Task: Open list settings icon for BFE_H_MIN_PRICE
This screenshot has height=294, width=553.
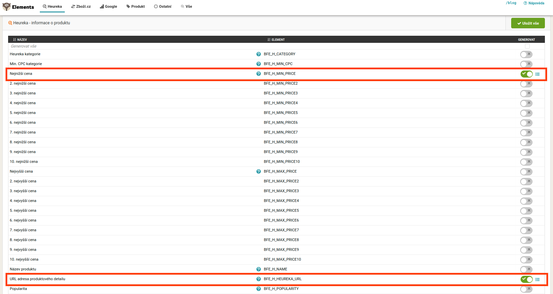Action: point(537,74)
